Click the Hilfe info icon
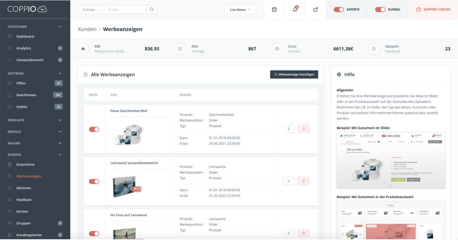The image size is (458, 240). [x=339, y=75]
